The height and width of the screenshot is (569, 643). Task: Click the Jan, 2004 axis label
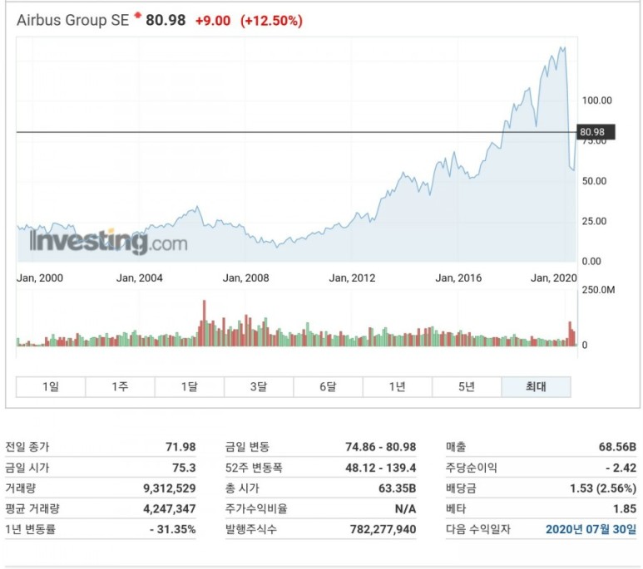(140, 277)
